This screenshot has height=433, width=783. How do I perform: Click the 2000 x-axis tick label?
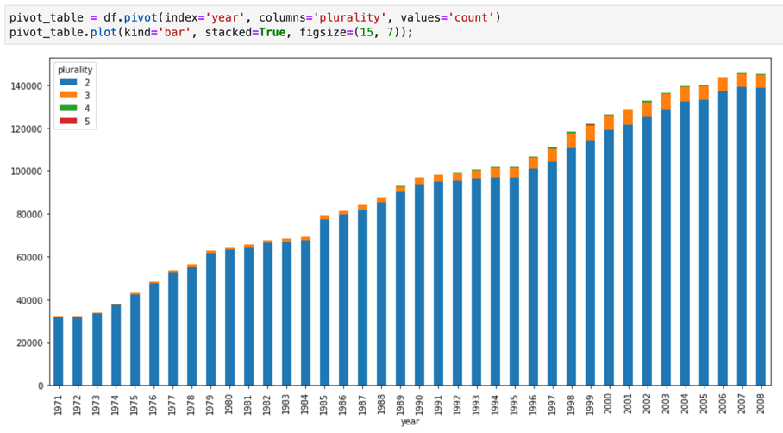[609, 401]
